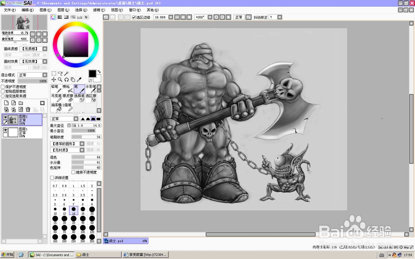Viewport: 415px width, 259px height.
Task: Open the 抖动修正 stabilizer value dropdown
Action: 279,17
